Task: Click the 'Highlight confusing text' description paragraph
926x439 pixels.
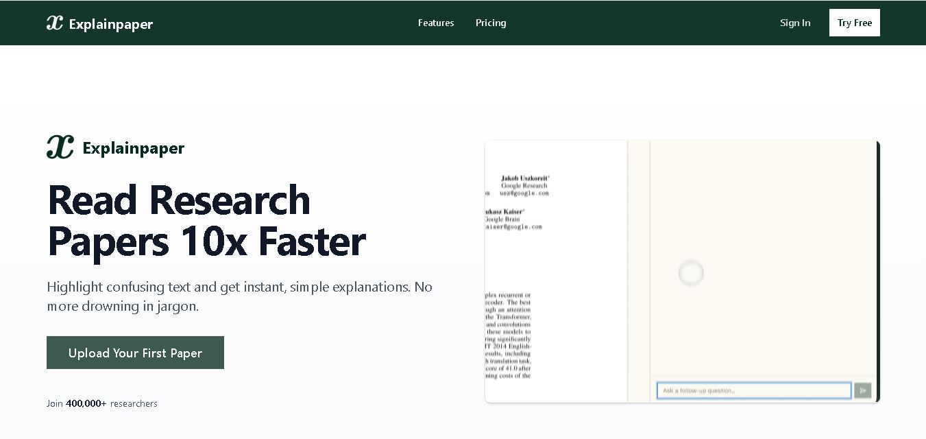Action: 240,296
